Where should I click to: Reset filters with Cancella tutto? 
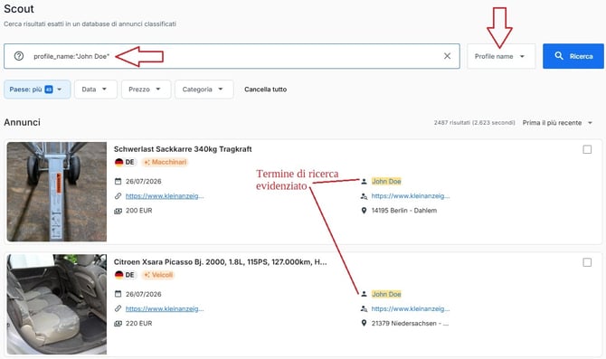[266, 90]
